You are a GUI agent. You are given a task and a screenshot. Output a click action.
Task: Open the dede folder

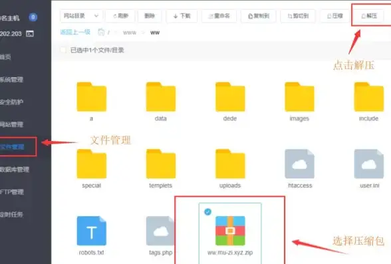coord(230,96)
